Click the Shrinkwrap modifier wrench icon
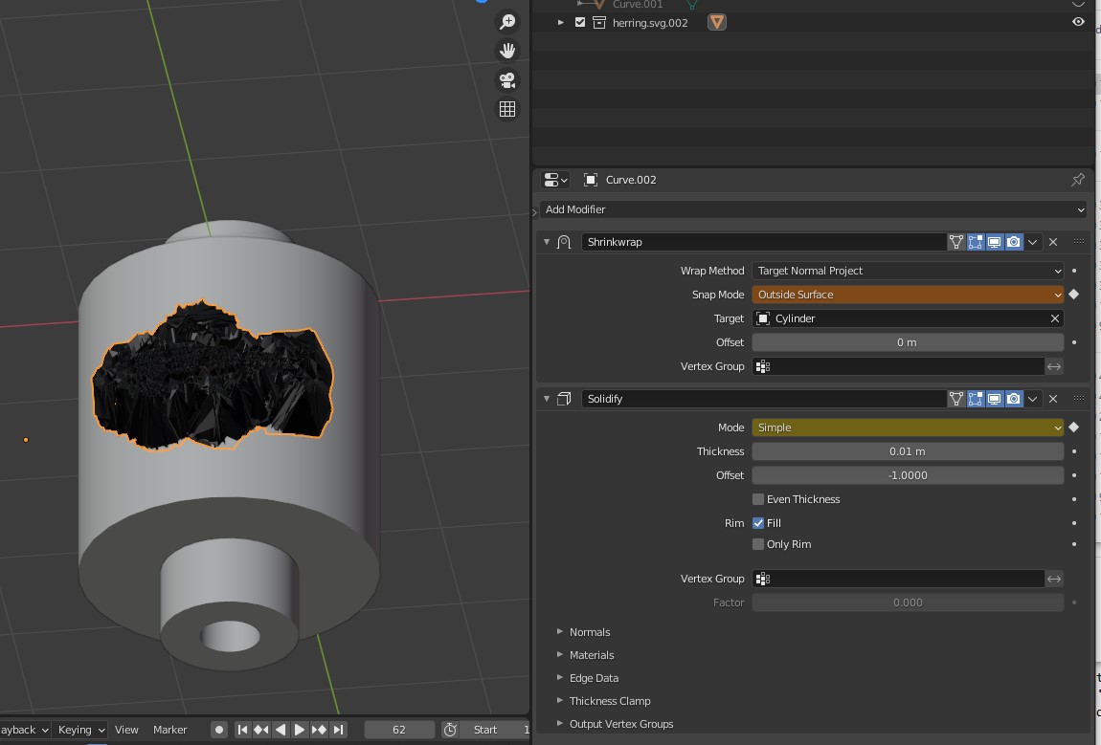Viewport: 1101px width, 745px height. point(564,242)
